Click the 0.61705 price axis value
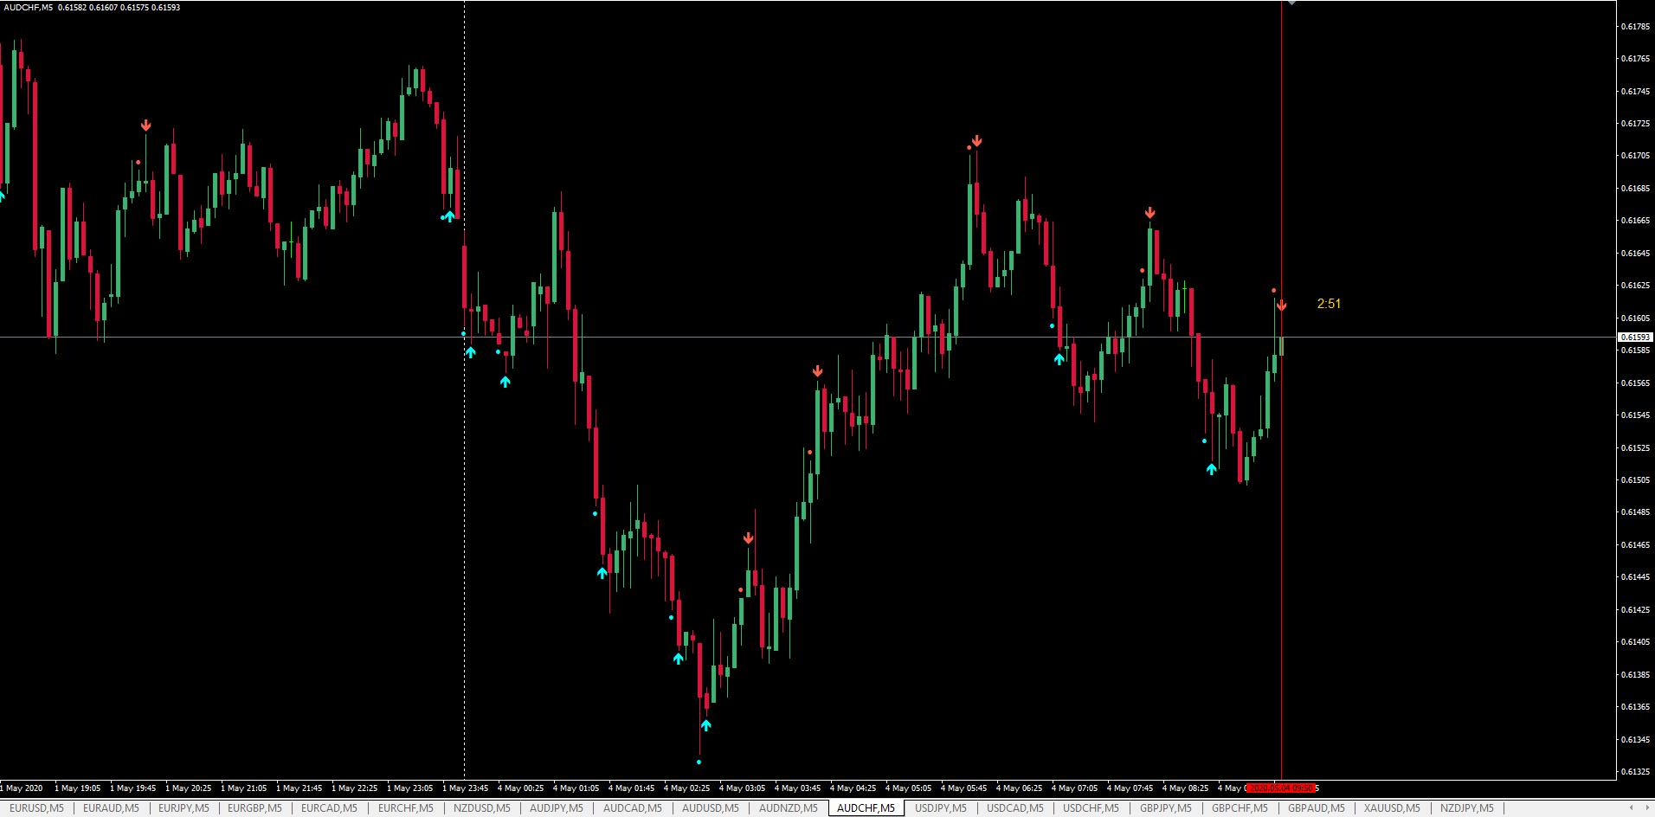Screen dimensions: 1655x817 (x=1635, y=156)
